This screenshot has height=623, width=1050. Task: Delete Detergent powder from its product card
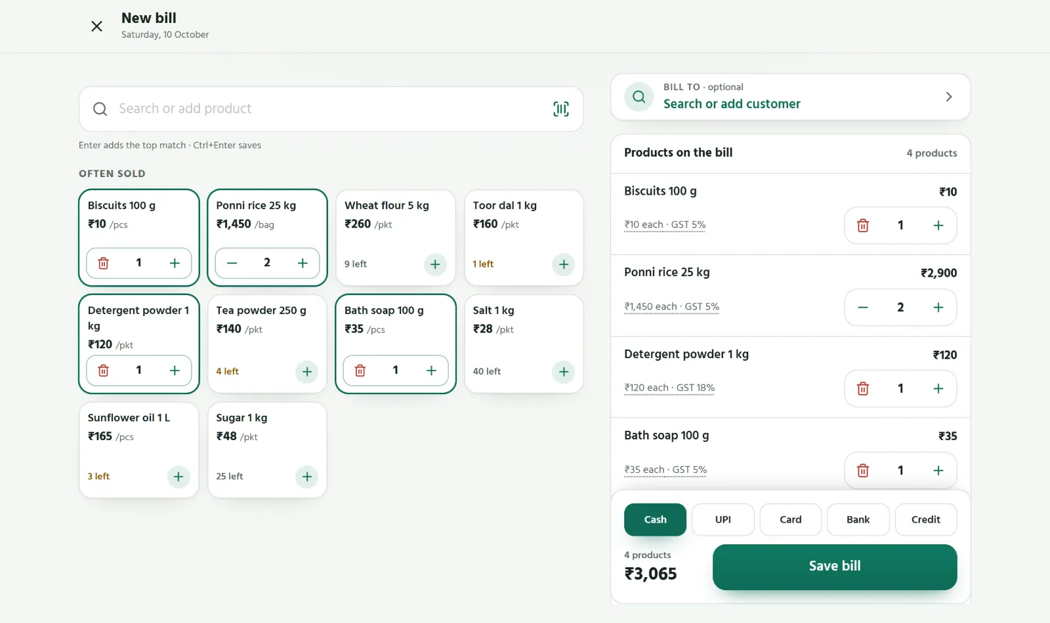[x=104, y=371]
